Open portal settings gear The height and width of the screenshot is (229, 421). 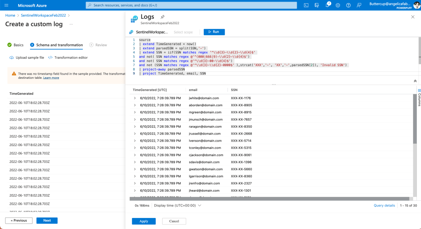pos(338,5)
